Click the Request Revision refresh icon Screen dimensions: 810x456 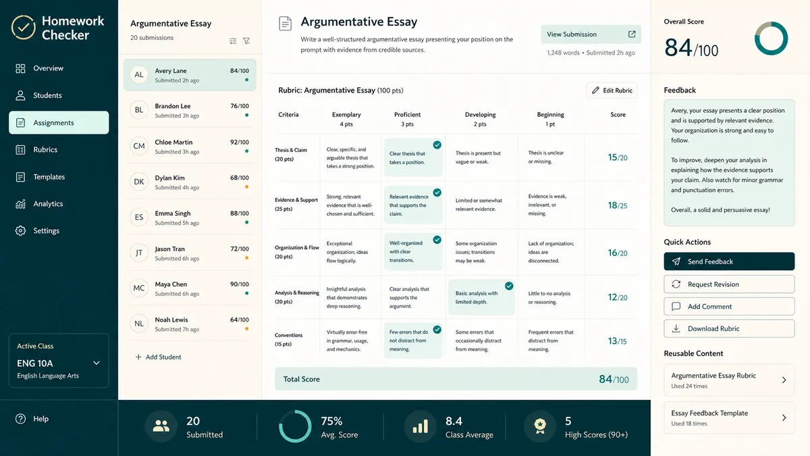676,284
